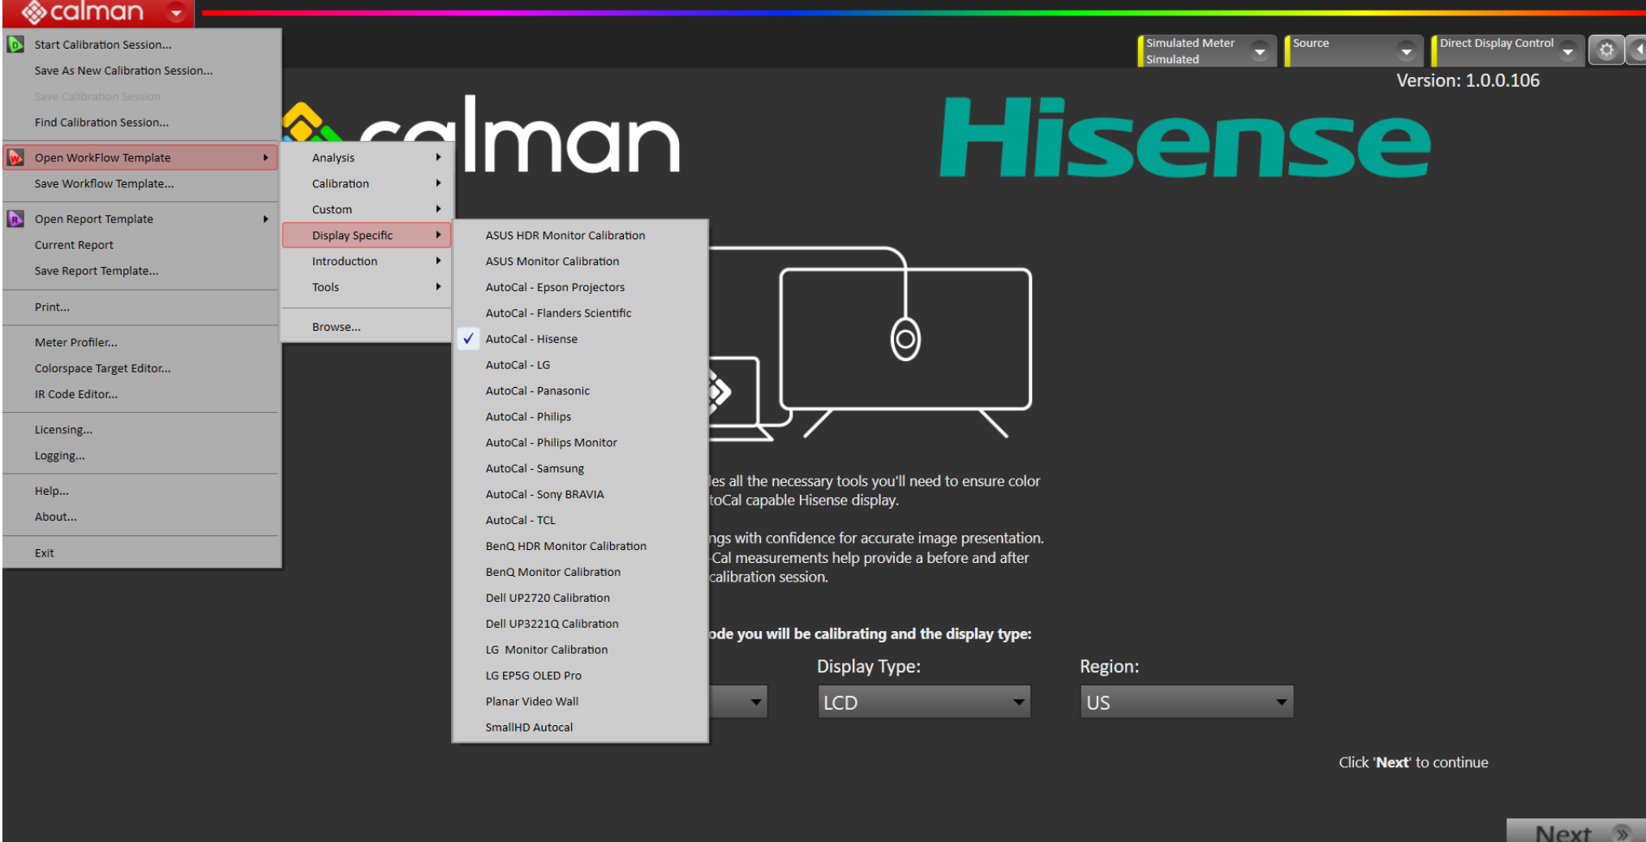Expand the Simulated Meter dropdown arrow
Screen dimensions: 1646x842
[1260, 51]
